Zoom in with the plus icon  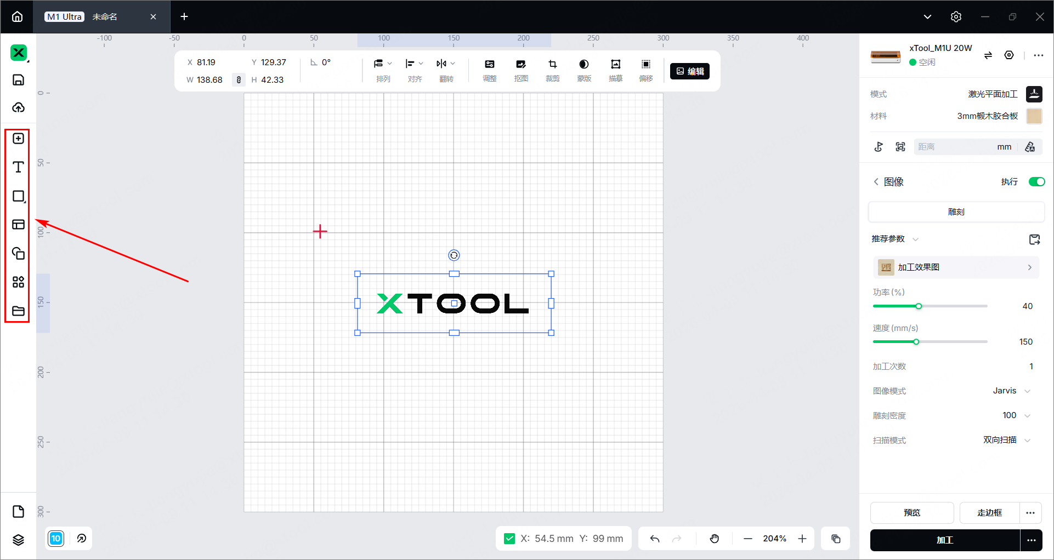[x=802, y=539]
